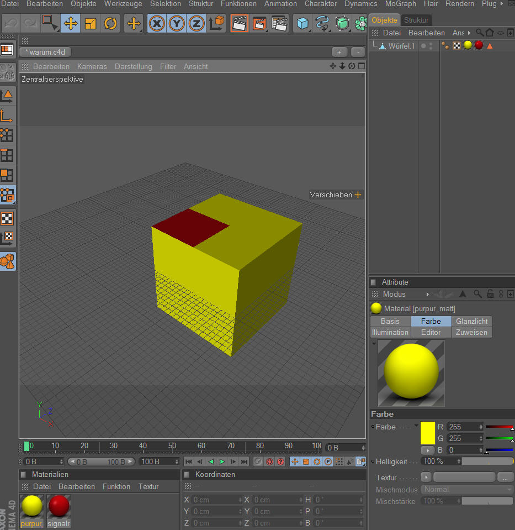Click the orange triangle selection tag

coord(490,46)
